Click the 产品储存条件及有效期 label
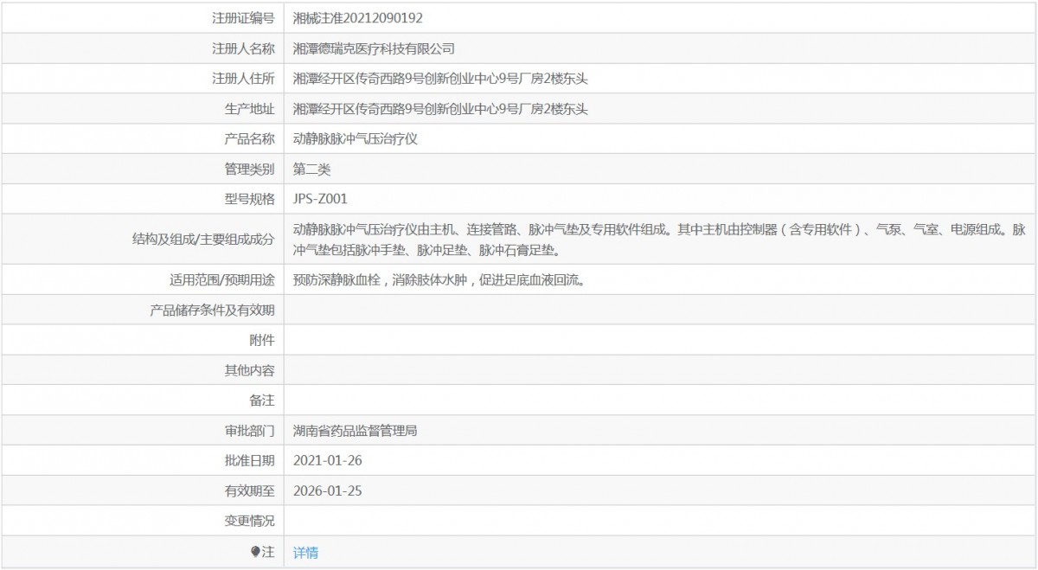Image resolution: width=1038 pixels, height=570 pixels. point(212,311)
